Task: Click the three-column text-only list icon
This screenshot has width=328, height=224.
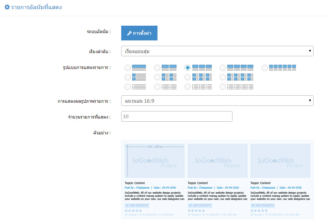Action: 202,87
